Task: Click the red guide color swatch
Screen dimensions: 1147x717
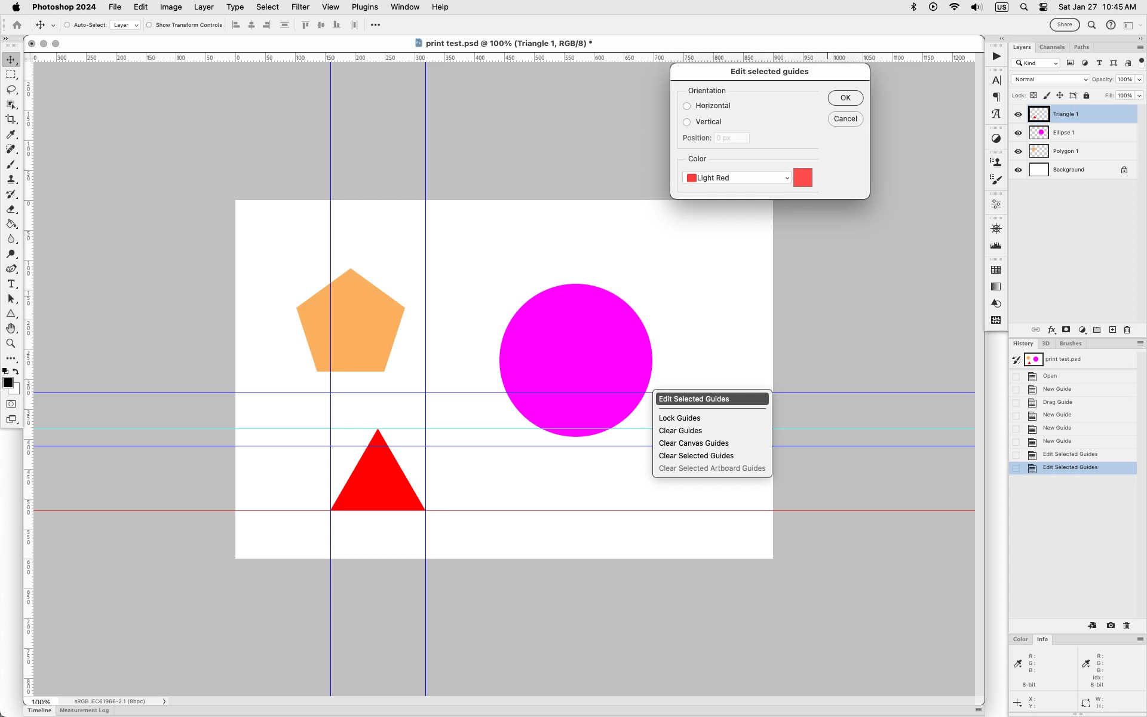Action: coord(802,177)
